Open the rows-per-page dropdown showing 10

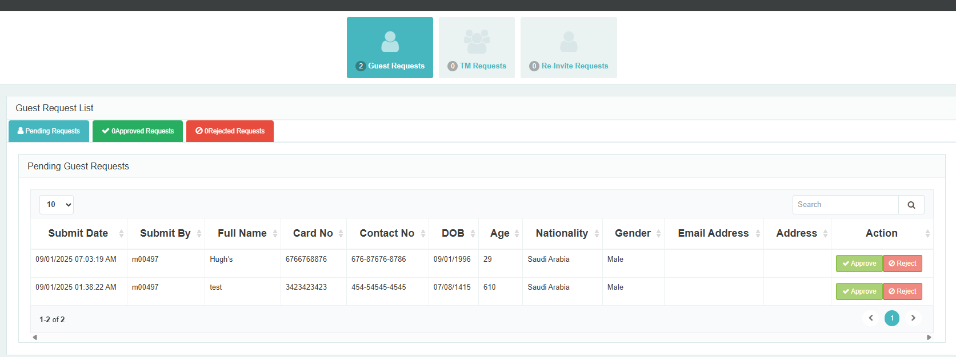coord(57,205)
